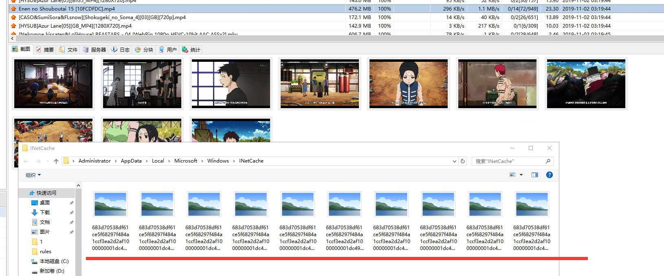Click the 296 KB/s speed cell
Viewport: 664px width, 276px height.
tap(454, 9)
